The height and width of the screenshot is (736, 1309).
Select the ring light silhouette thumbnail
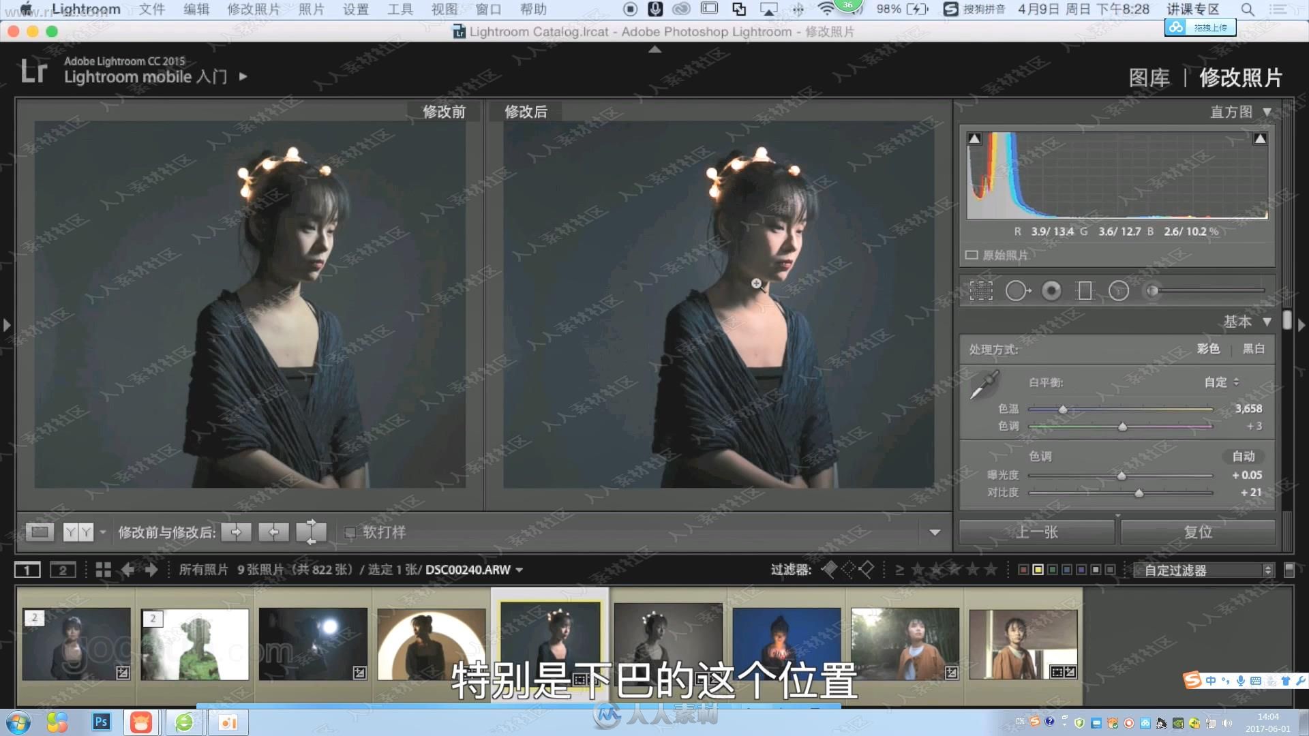pos(432,644)
